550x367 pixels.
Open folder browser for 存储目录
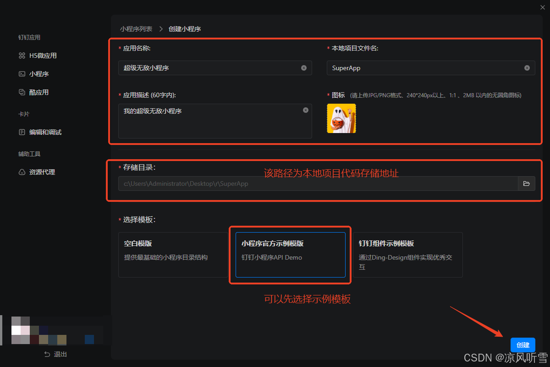coord(527,183)
